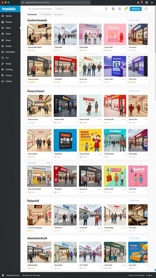Open the calendar-like icon in the header toolbar
Image resolution: width=156 pixels, height=278 pixels.
tap(119, 9)
